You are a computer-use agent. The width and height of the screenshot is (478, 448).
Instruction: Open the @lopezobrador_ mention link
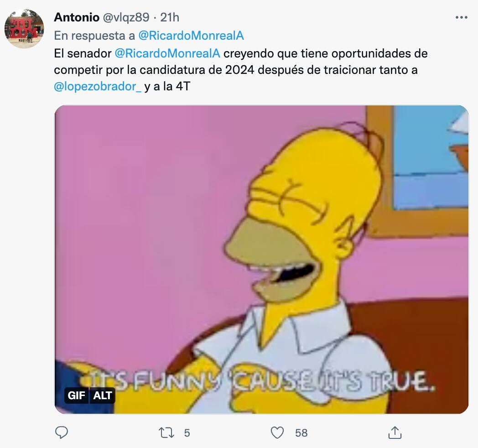tap(98, 87)
